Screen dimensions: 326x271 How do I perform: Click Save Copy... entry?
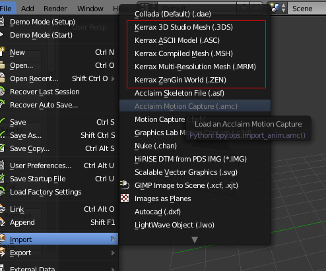pyautogui.click(x=59, y=148)
